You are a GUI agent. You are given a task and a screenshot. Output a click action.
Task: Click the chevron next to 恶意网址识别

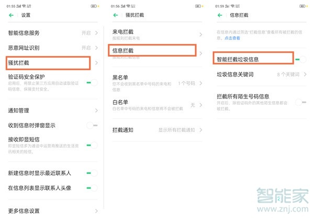click(x=96, y=48)
